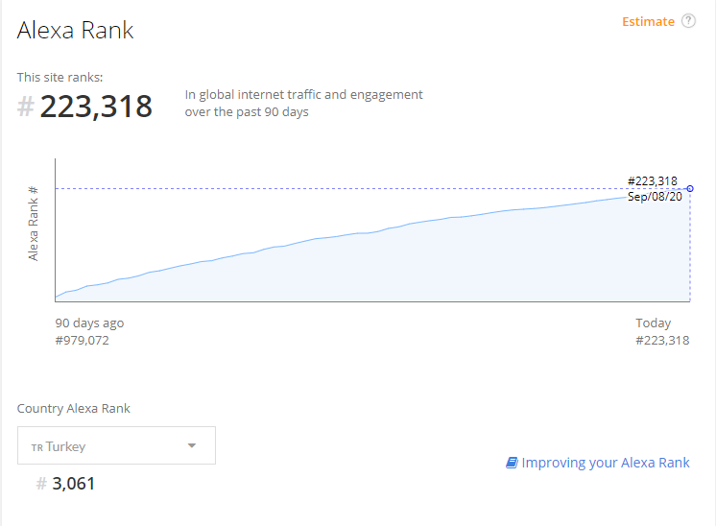
Task: Open the orange Estimate link
Action: [648, 21]
